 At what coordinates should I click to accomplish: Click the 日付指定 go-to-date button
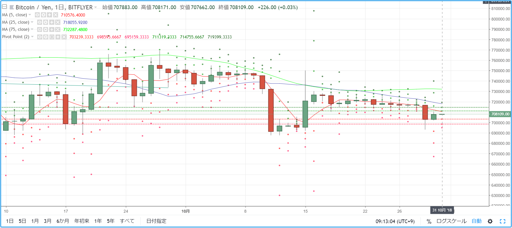[x=156, y=221]
